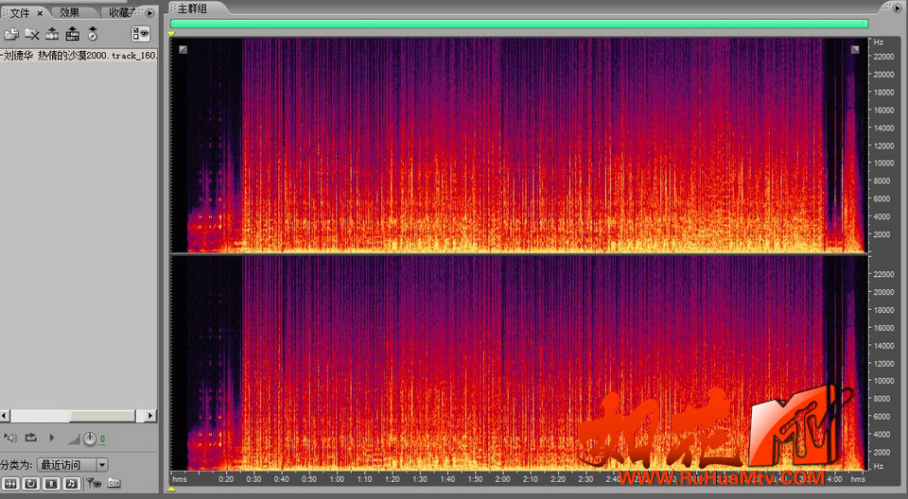Click the preview play button
Viewport: 908px width, 499px height.
[x=51, y=438]
